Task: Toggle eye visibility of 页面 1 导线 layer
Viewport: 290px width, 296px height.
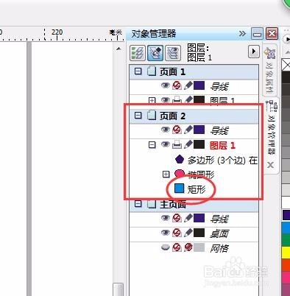Action: coord(166,85)
